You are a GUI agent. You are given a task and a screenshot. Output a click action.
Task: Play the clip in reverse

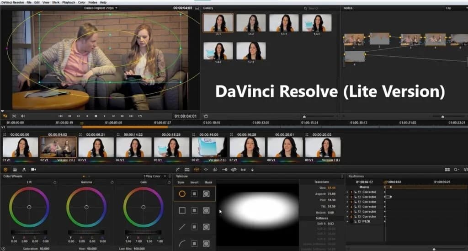pos(87,116)
